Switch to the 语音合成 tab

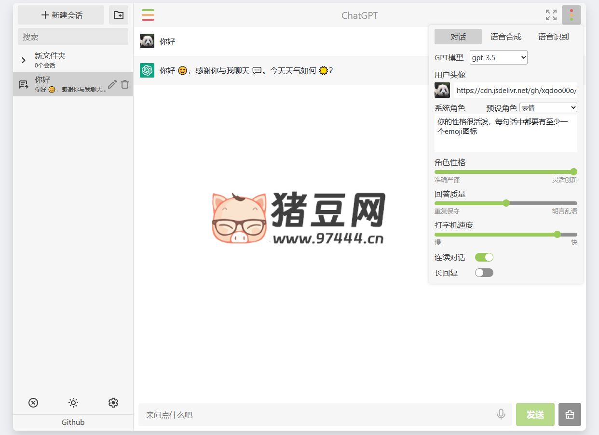pos(506,37)
